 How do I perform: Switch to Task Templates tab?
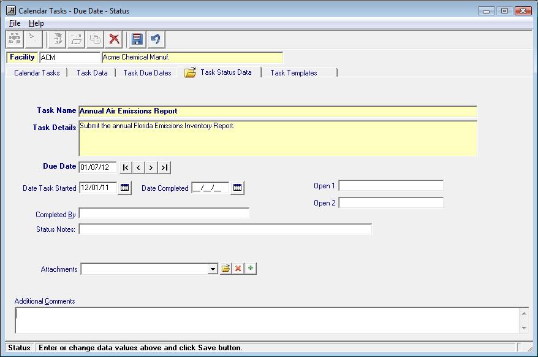pyautogui.click(x=294, y=73)
